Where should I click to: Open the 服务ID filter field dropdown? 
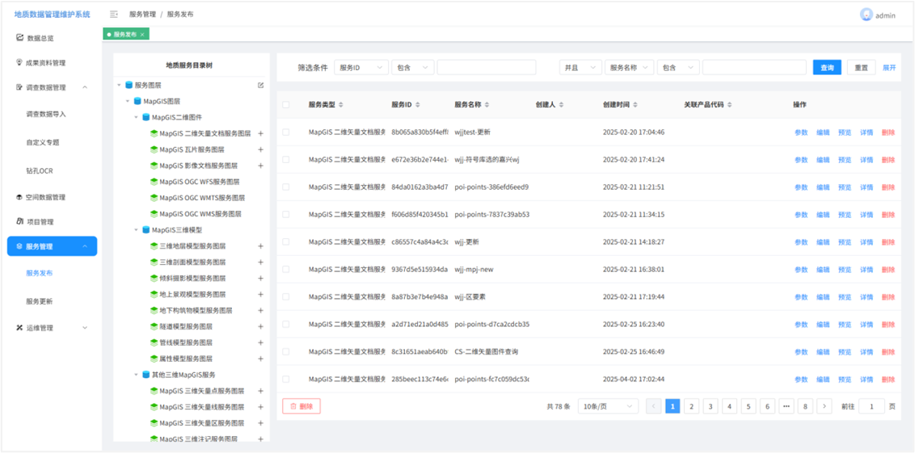coord(361,68)
